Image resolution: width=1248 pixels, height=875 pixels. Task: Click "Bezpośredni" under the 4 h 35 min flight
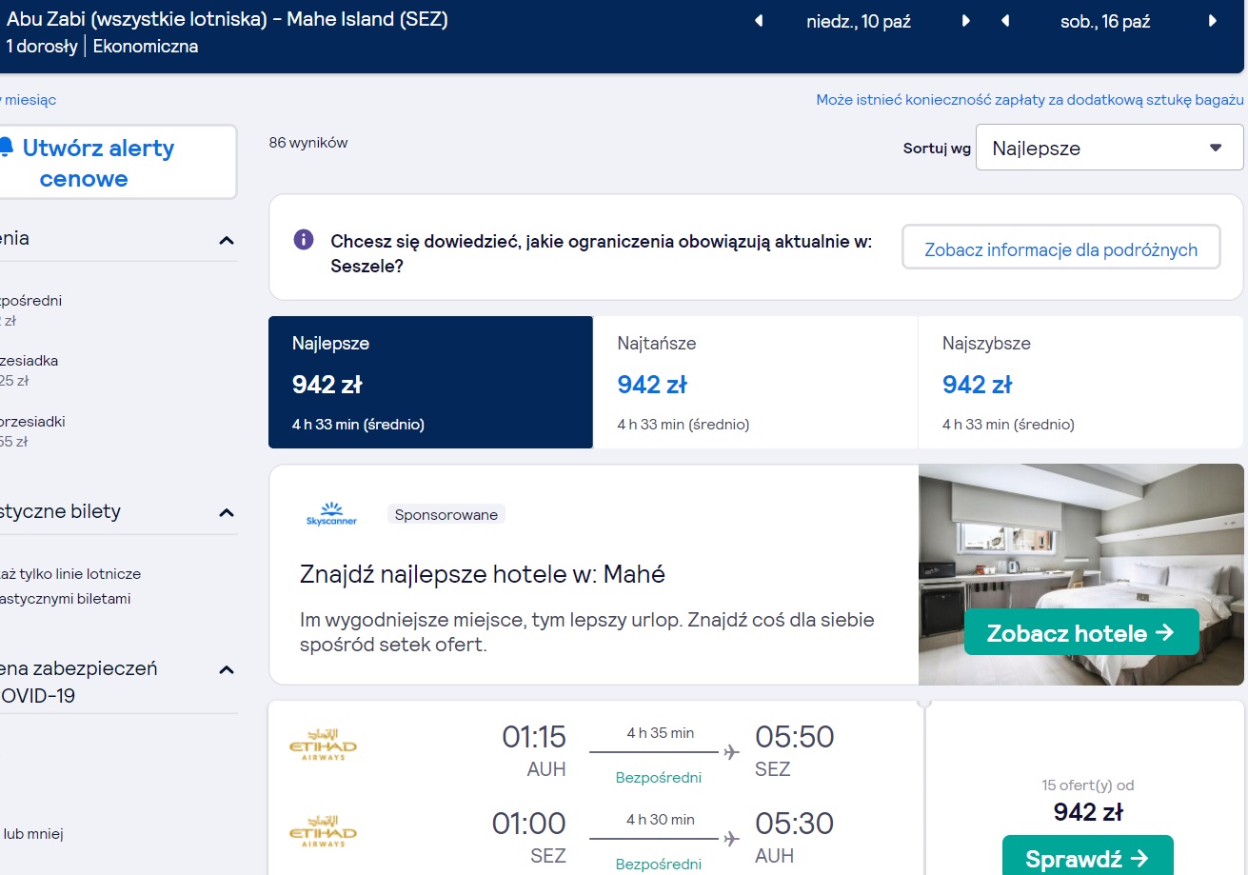659,778
